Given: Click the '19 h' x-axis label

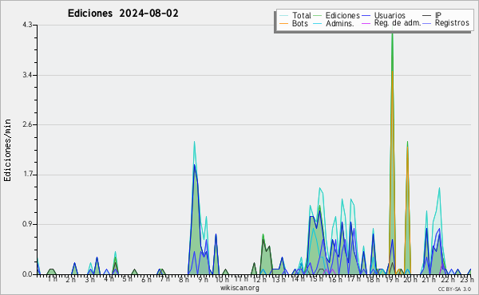Looking at the screenshot, I should [392, 280].
